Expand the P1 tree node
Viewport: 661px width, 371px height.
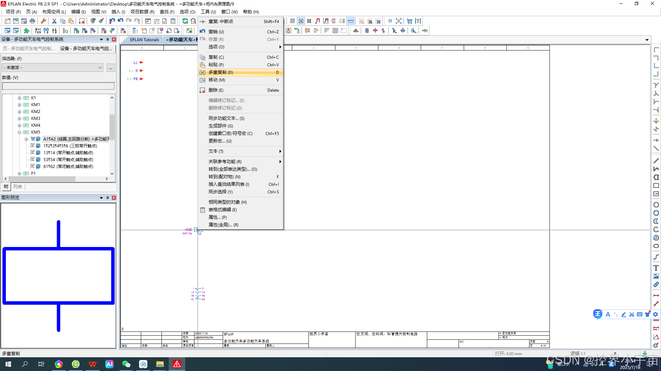coord(20,173)
